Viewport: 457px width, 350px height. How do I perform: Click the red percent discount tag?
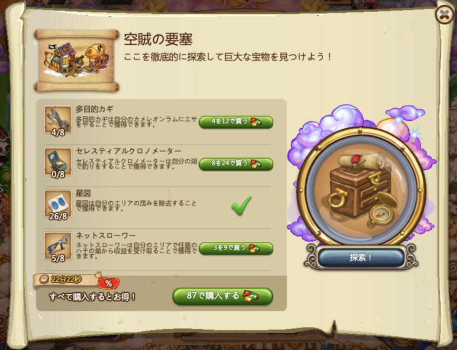[109, 283]
